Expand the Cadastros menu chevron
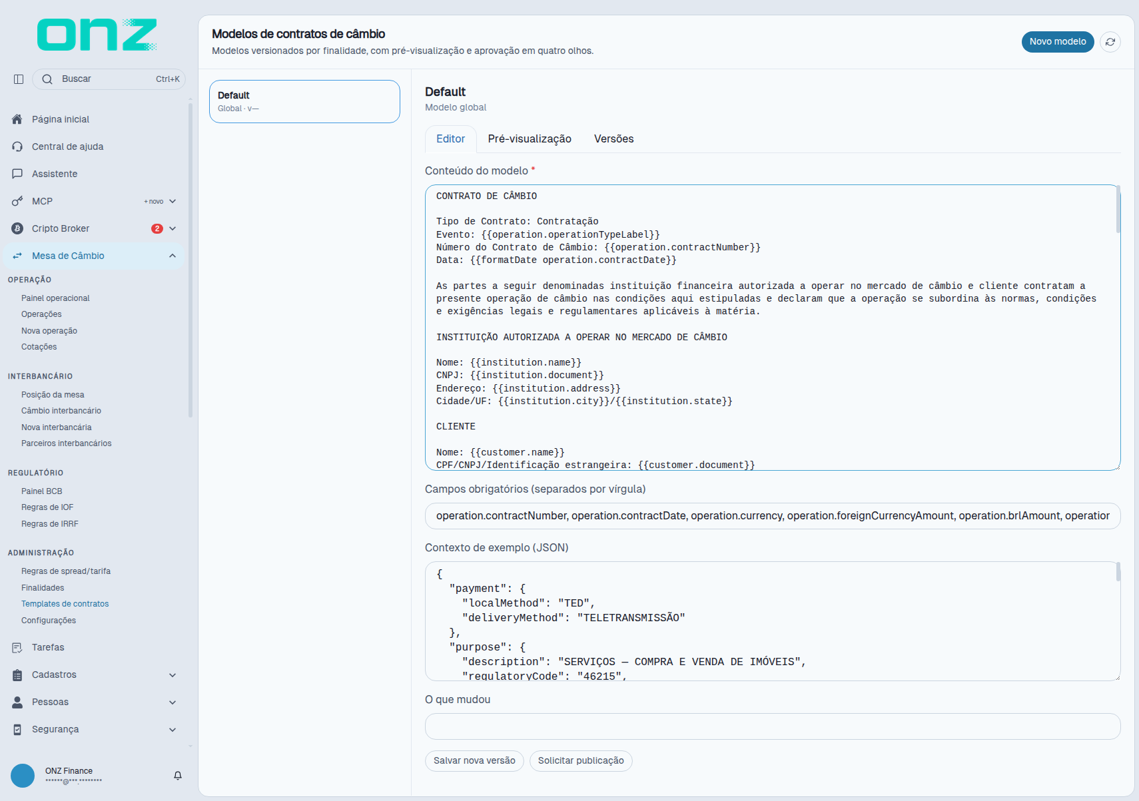The height and width of the screenshot is (801, 1139). 173,675
